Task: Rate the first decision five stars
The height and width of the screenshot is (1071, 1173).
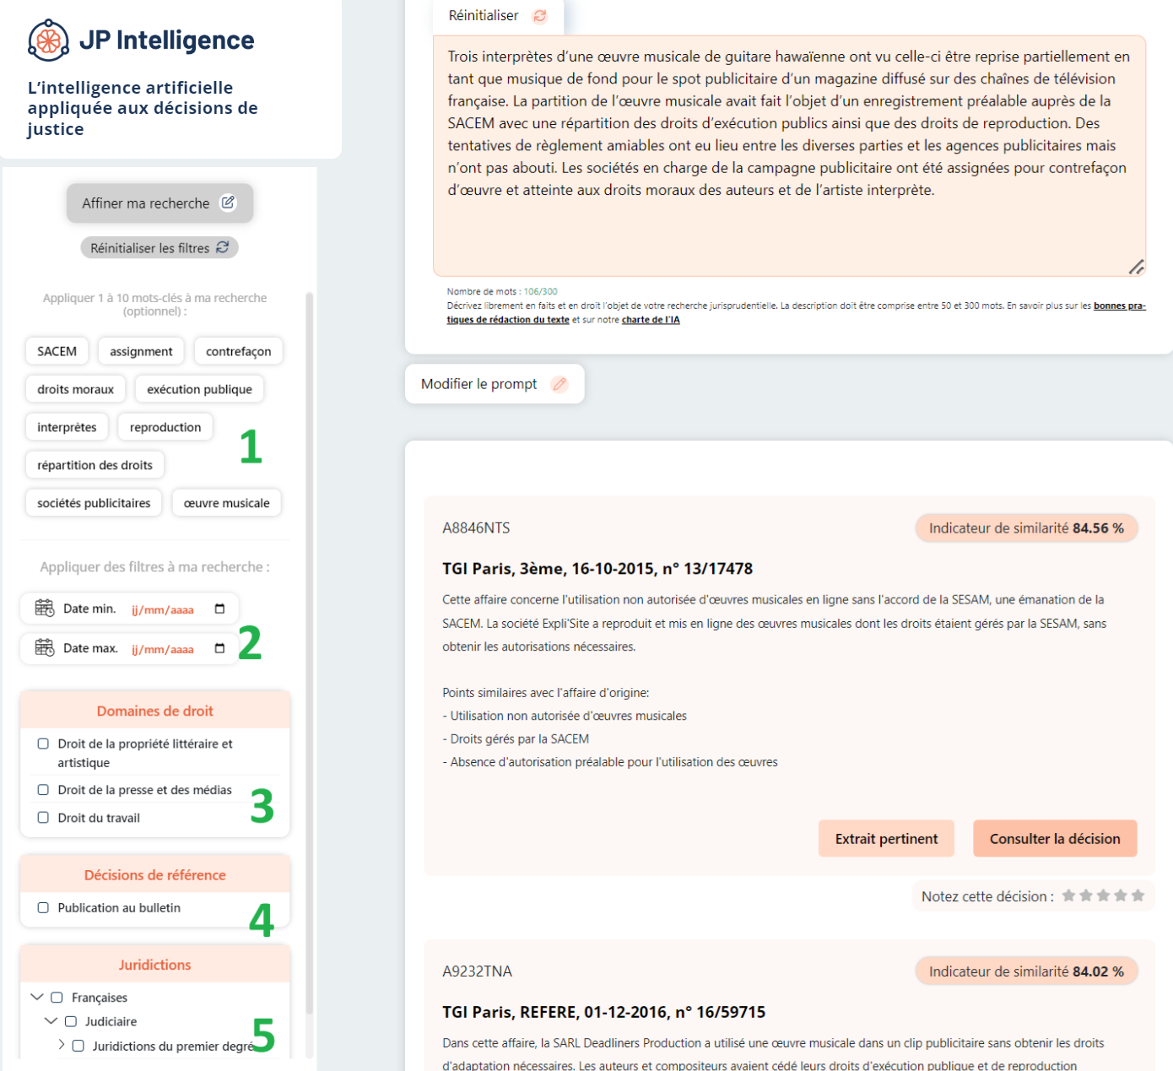Action: (1138, 895)
